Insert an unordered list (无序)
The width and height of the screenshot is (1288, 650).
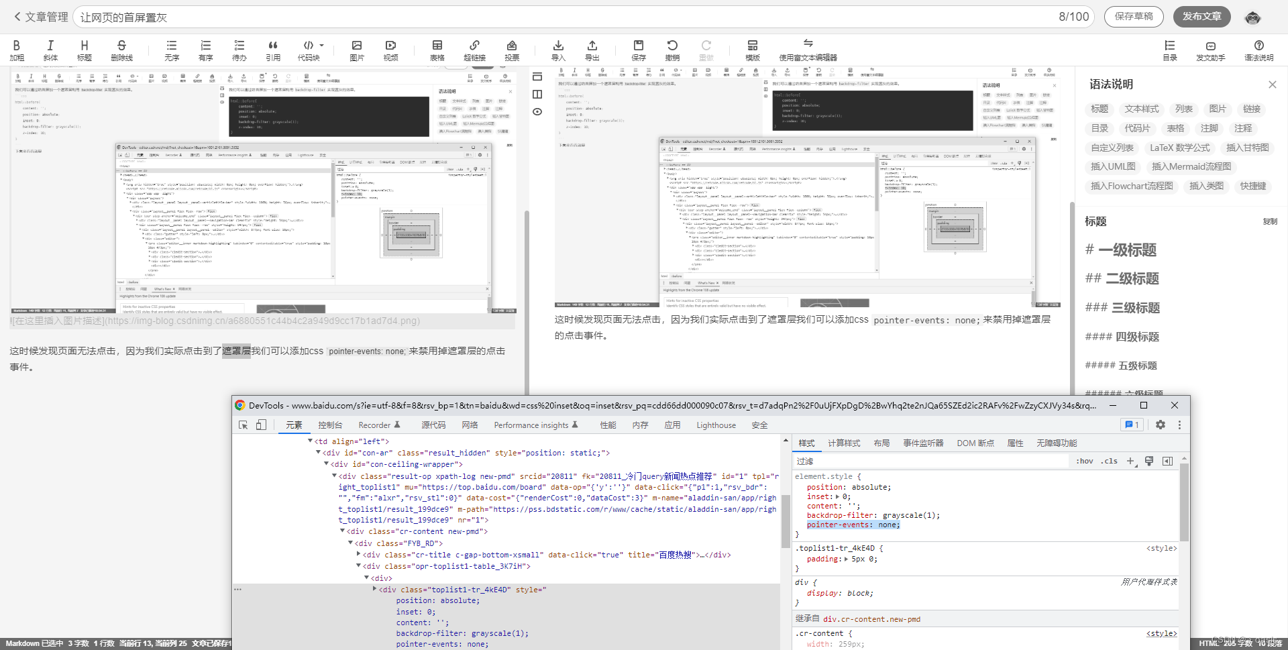coord(172,50)
